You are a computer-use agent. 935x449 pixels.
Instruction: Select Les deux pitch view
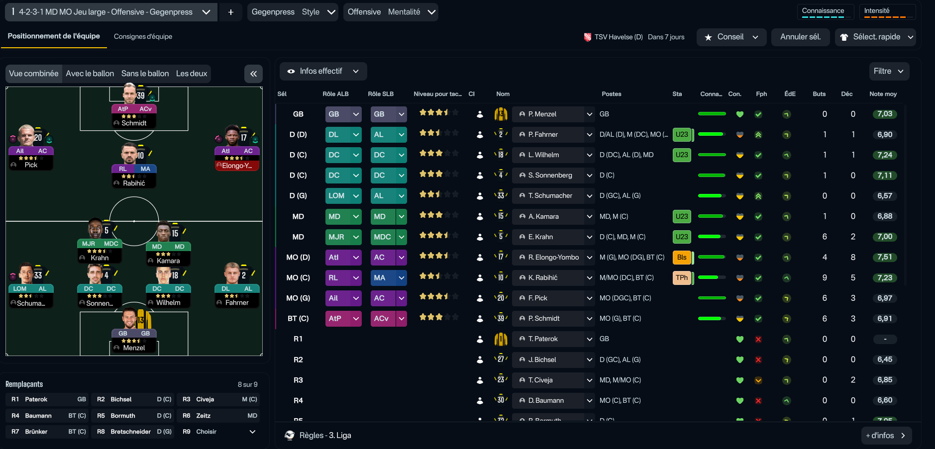click(191, 74)
